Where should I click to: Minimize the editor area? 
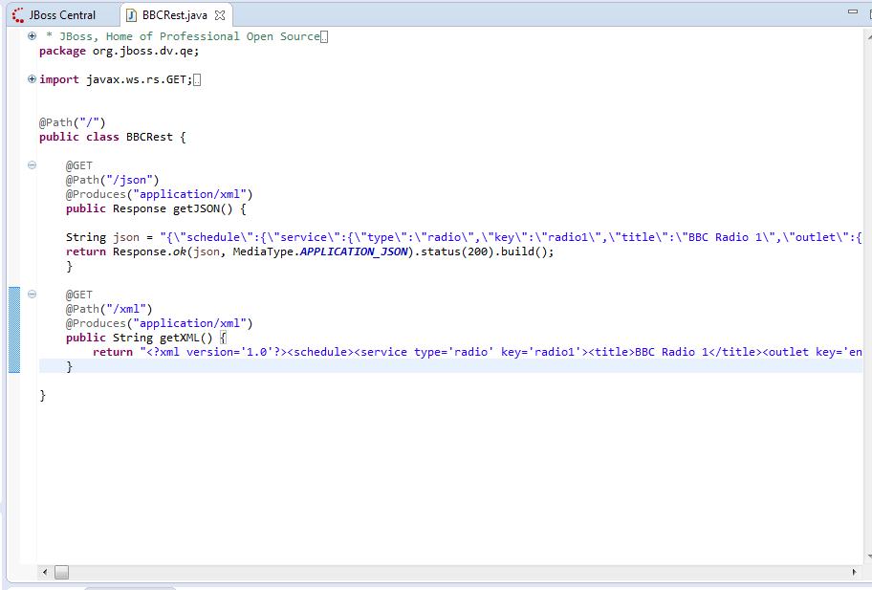tap(853, 11)
